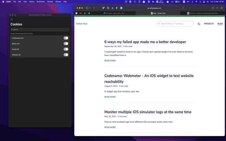Viewport: 226px width, 141px height.
Task: Open the Wi-Fi menu bar icon
Action: (196, 2)
